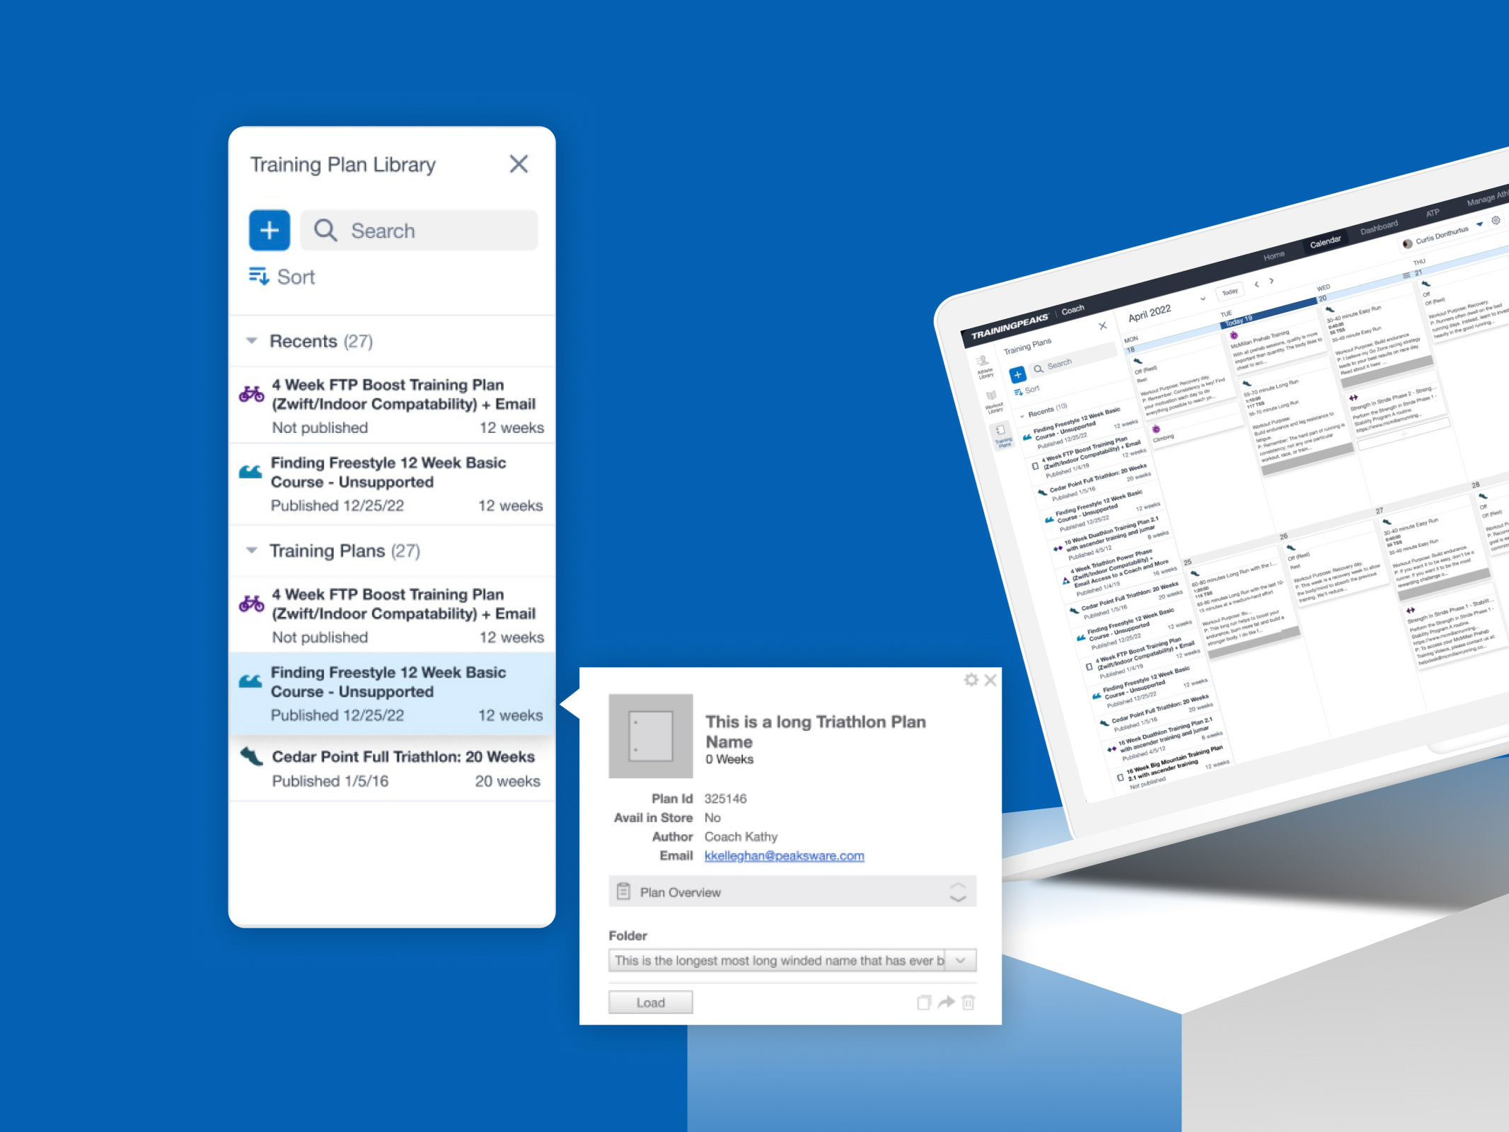Click the clipboard icon beside Plan Overview
This screenshot has width=1509, height=1132.
(623, 891)
